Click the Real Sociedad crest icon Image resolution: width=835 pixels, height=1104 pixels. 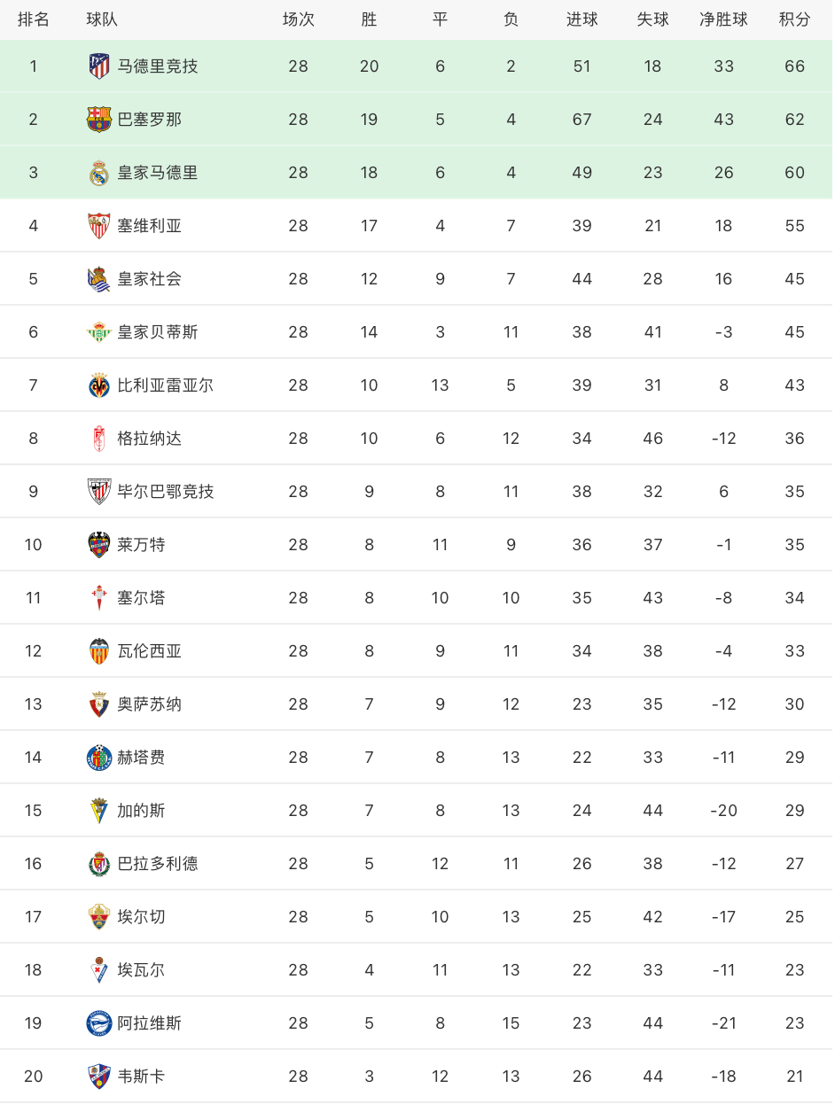pyautogui.click(x=99, y=278)
